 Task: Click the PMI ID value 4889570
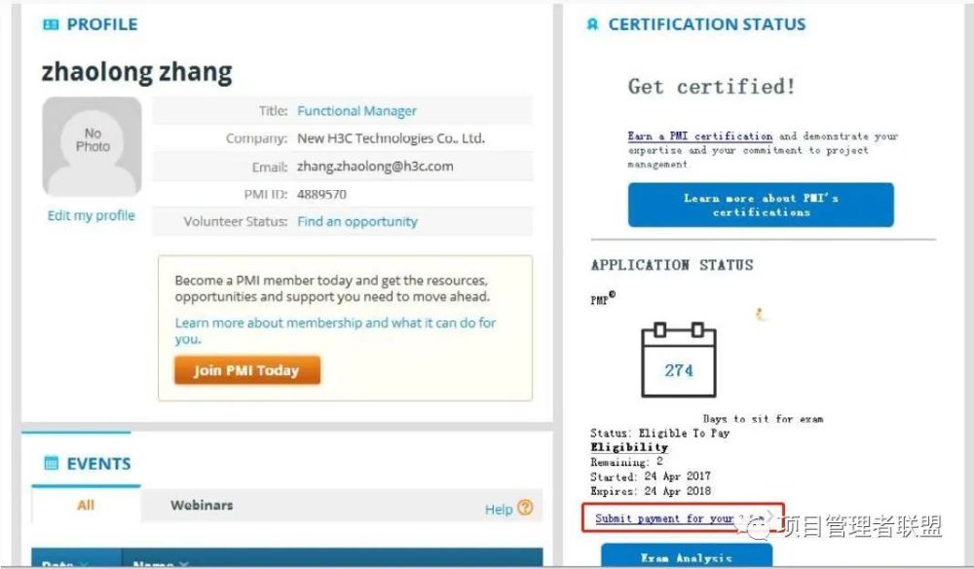click(321, 195)
